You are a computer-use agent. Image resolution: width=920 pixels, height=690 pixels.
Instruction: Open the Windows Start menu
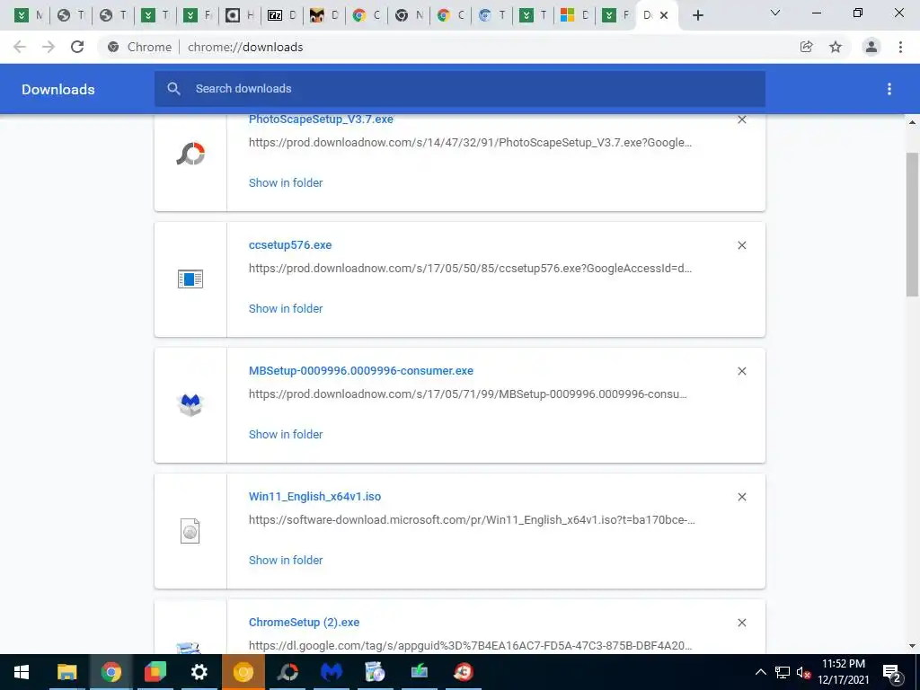coord(22,672)
